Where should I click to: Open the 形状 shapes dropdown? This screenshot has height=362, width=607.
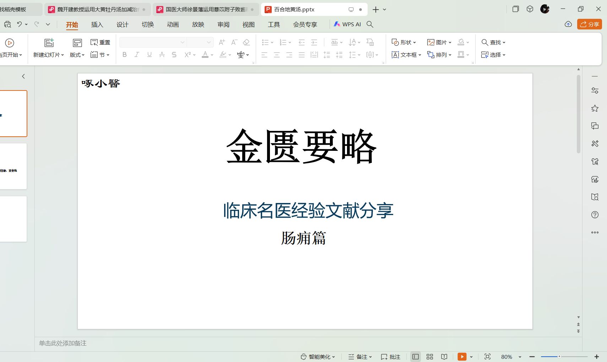(x=403, y=42)
